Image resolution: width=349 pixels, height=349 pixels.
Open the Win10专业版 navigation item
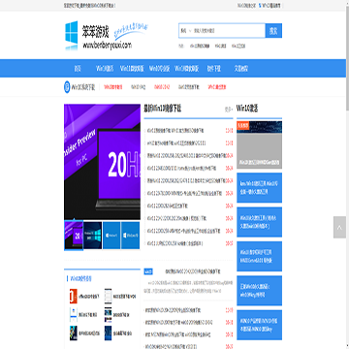[159, 68]
